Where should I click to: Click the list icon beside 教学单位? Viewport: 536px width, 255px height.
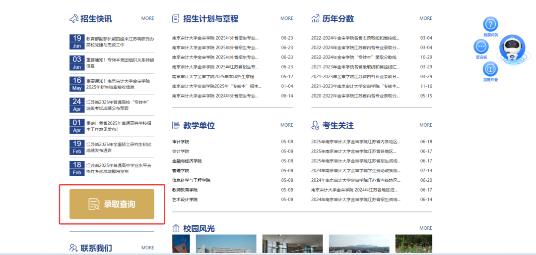pos(176,125)
